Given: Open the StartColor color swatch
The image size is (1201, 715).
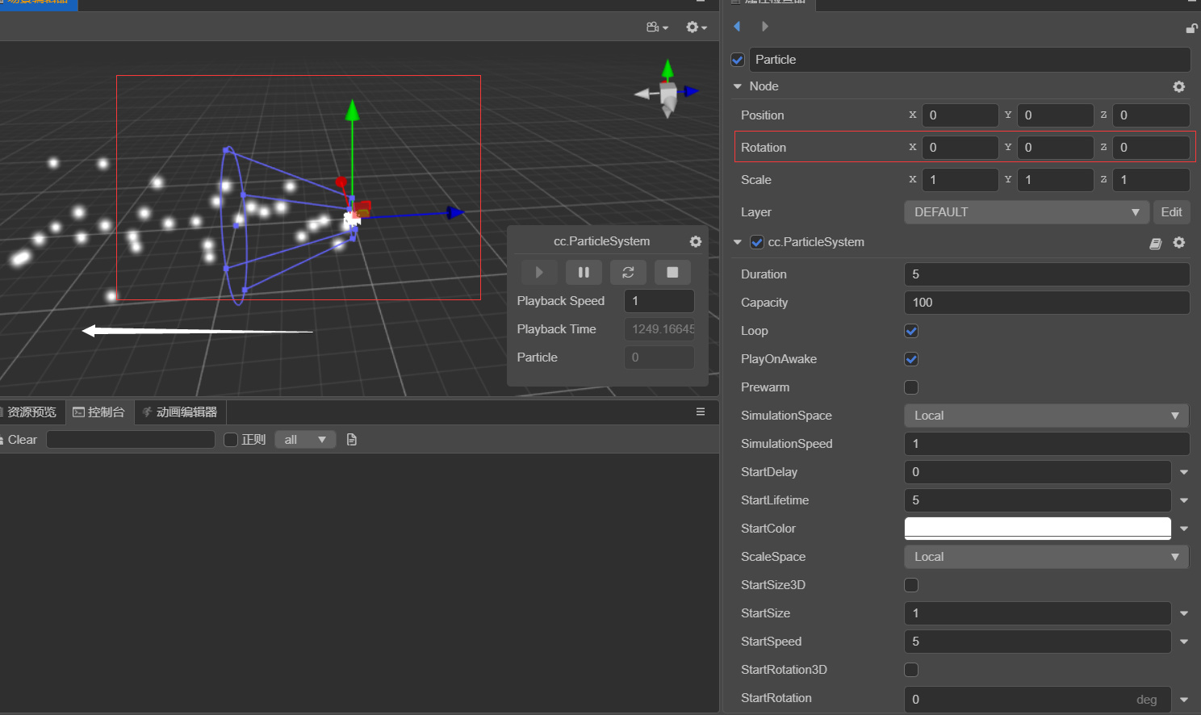Looking at the screenshot, I should coord(1038,529).
